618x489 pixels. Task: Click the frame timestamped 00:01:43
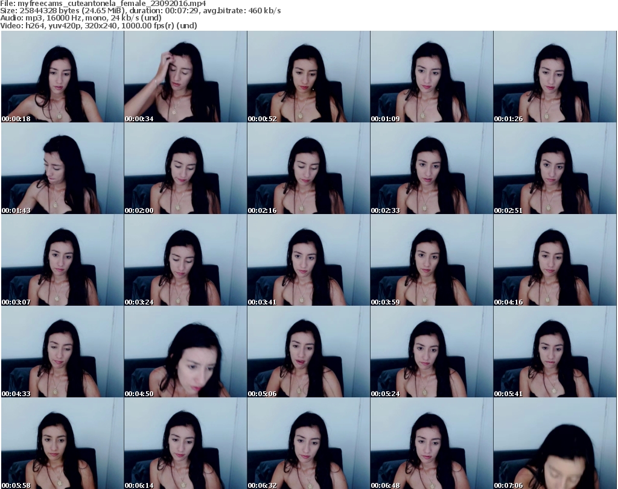[x=62, y=168]
